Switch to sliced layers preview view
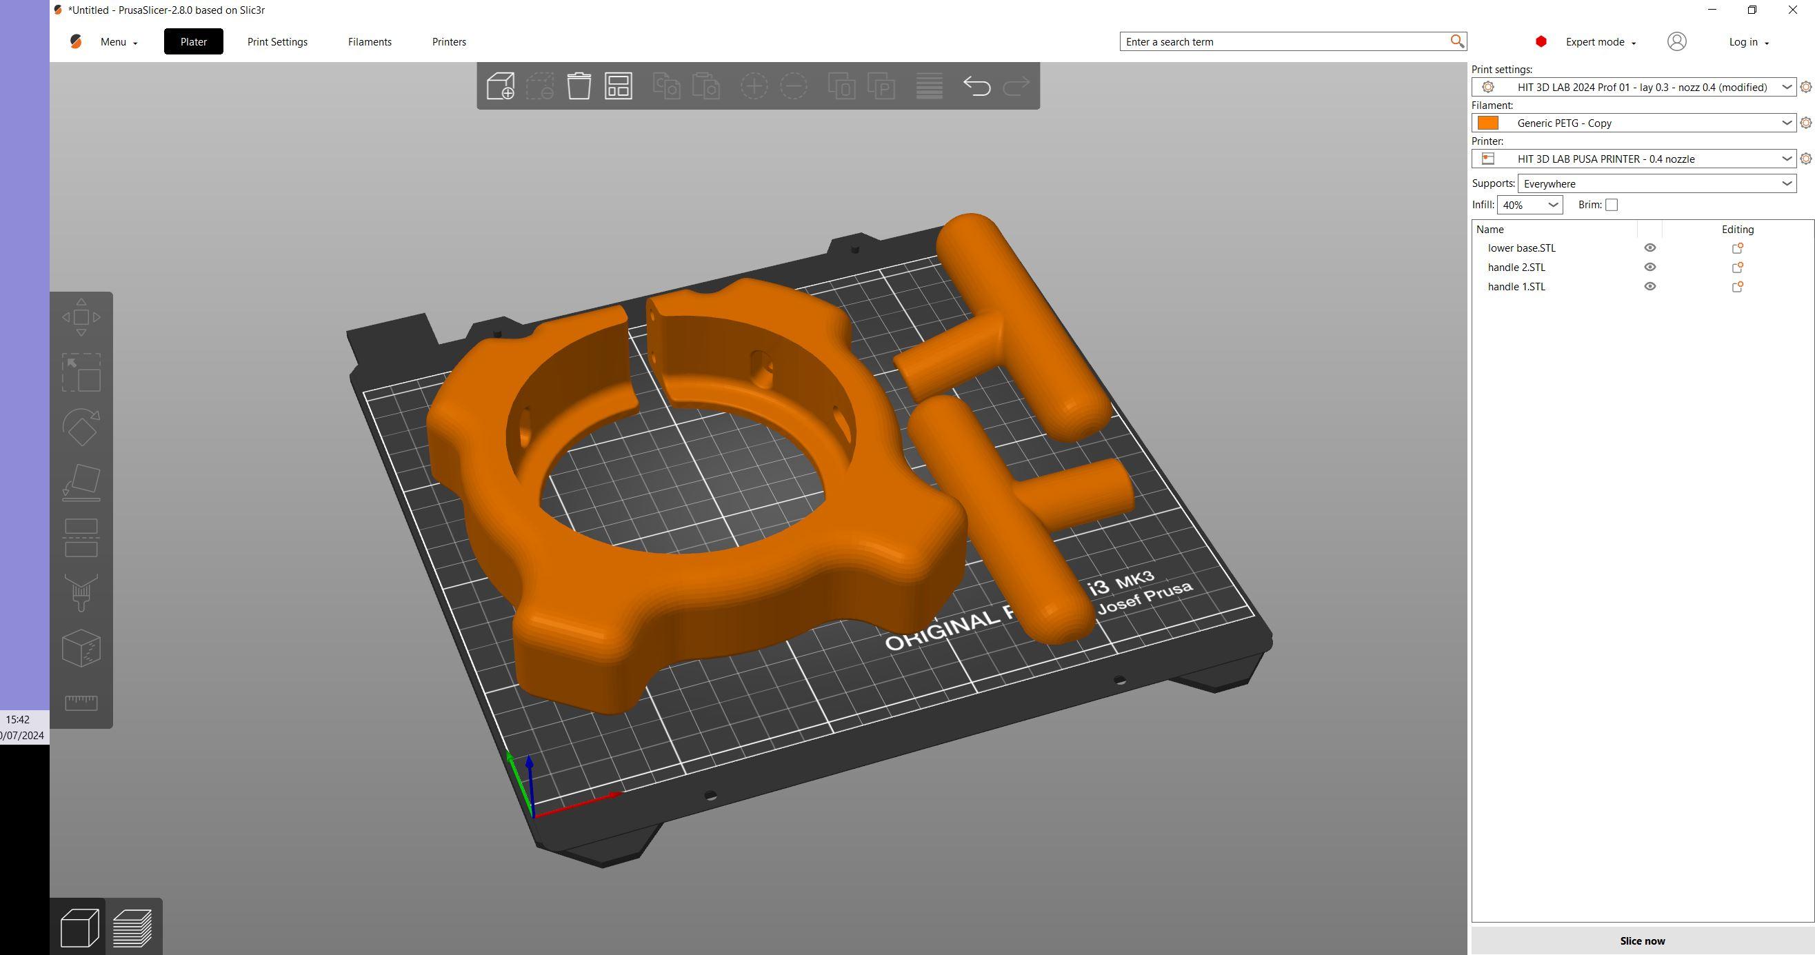This screenshot has width=1815, height=955. 132,927
